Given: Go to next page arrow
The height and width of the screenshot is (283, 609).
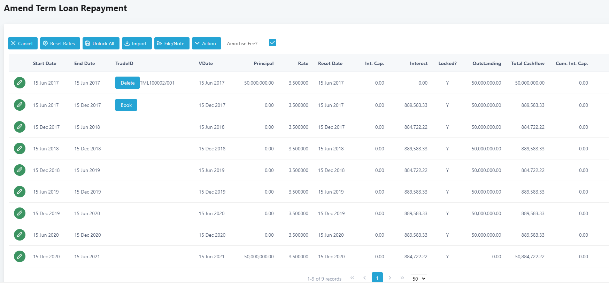Looking at the screenshot, I should tap(390, 278).
